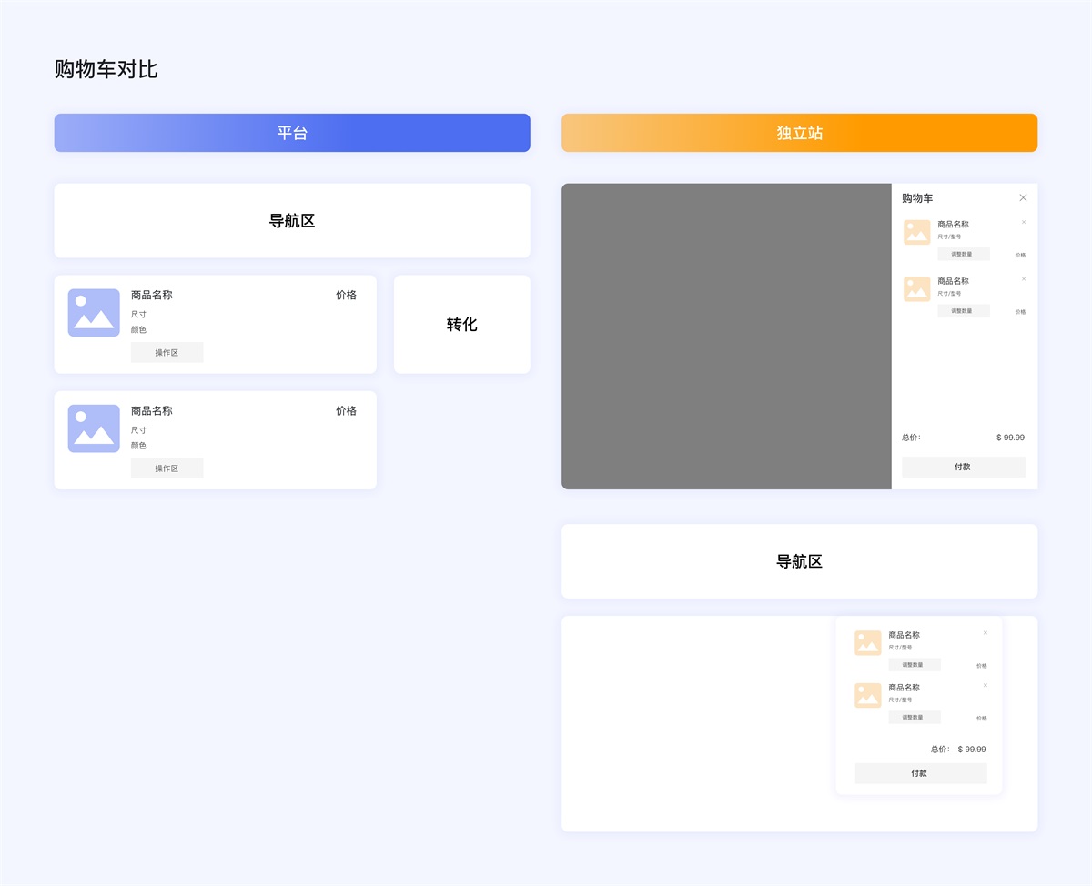Viewport: 1092px width, 886px height.
Task: Close the side drawer 购物车 panel
Action: tap(1023, 197)
